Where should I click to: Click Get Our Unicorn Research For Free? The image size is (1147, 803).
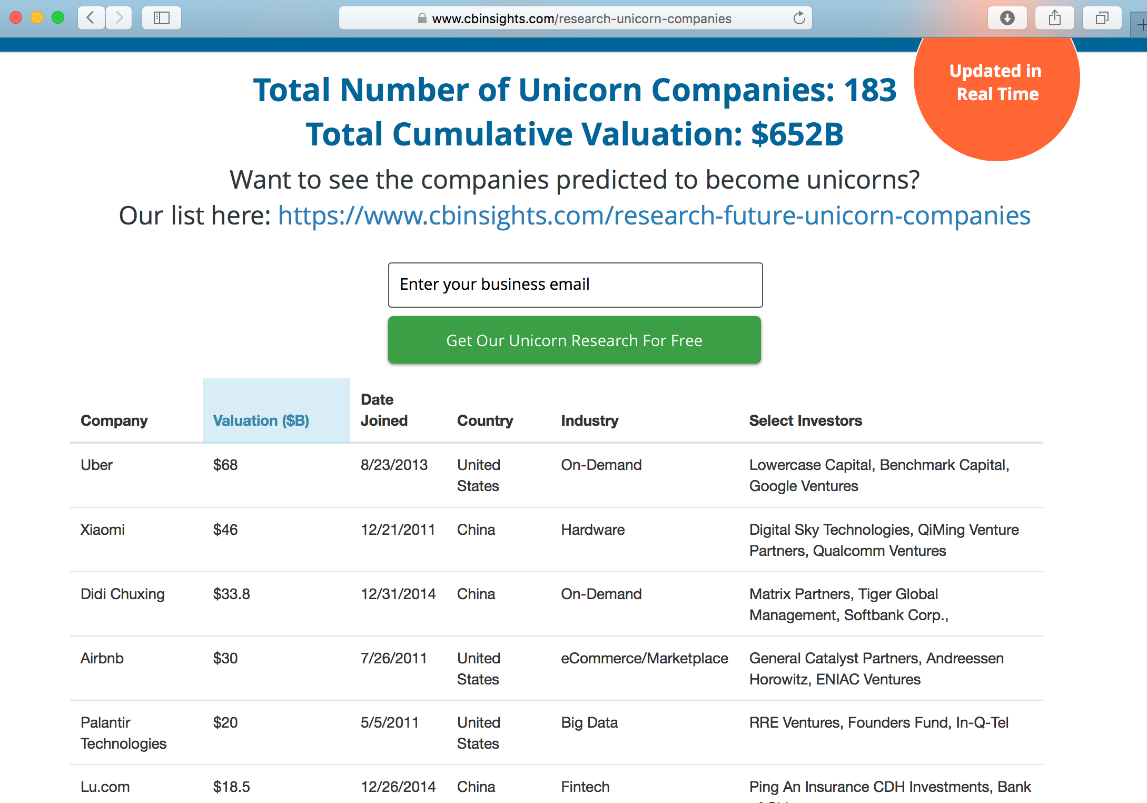[x=574, y=340]
